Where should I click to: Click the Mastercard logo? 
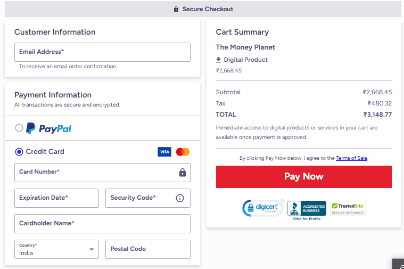click(x=183, y=152)
